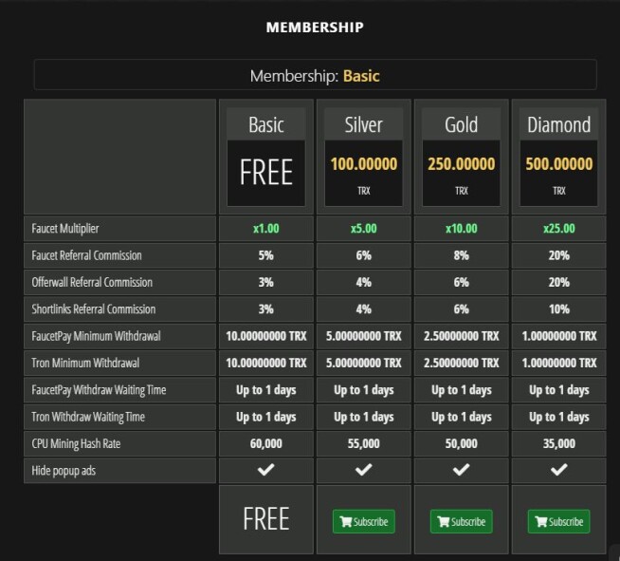The image size is (620, 561).
Task: Click the MEMBERSHIP page heading
Action: point(315,28)
